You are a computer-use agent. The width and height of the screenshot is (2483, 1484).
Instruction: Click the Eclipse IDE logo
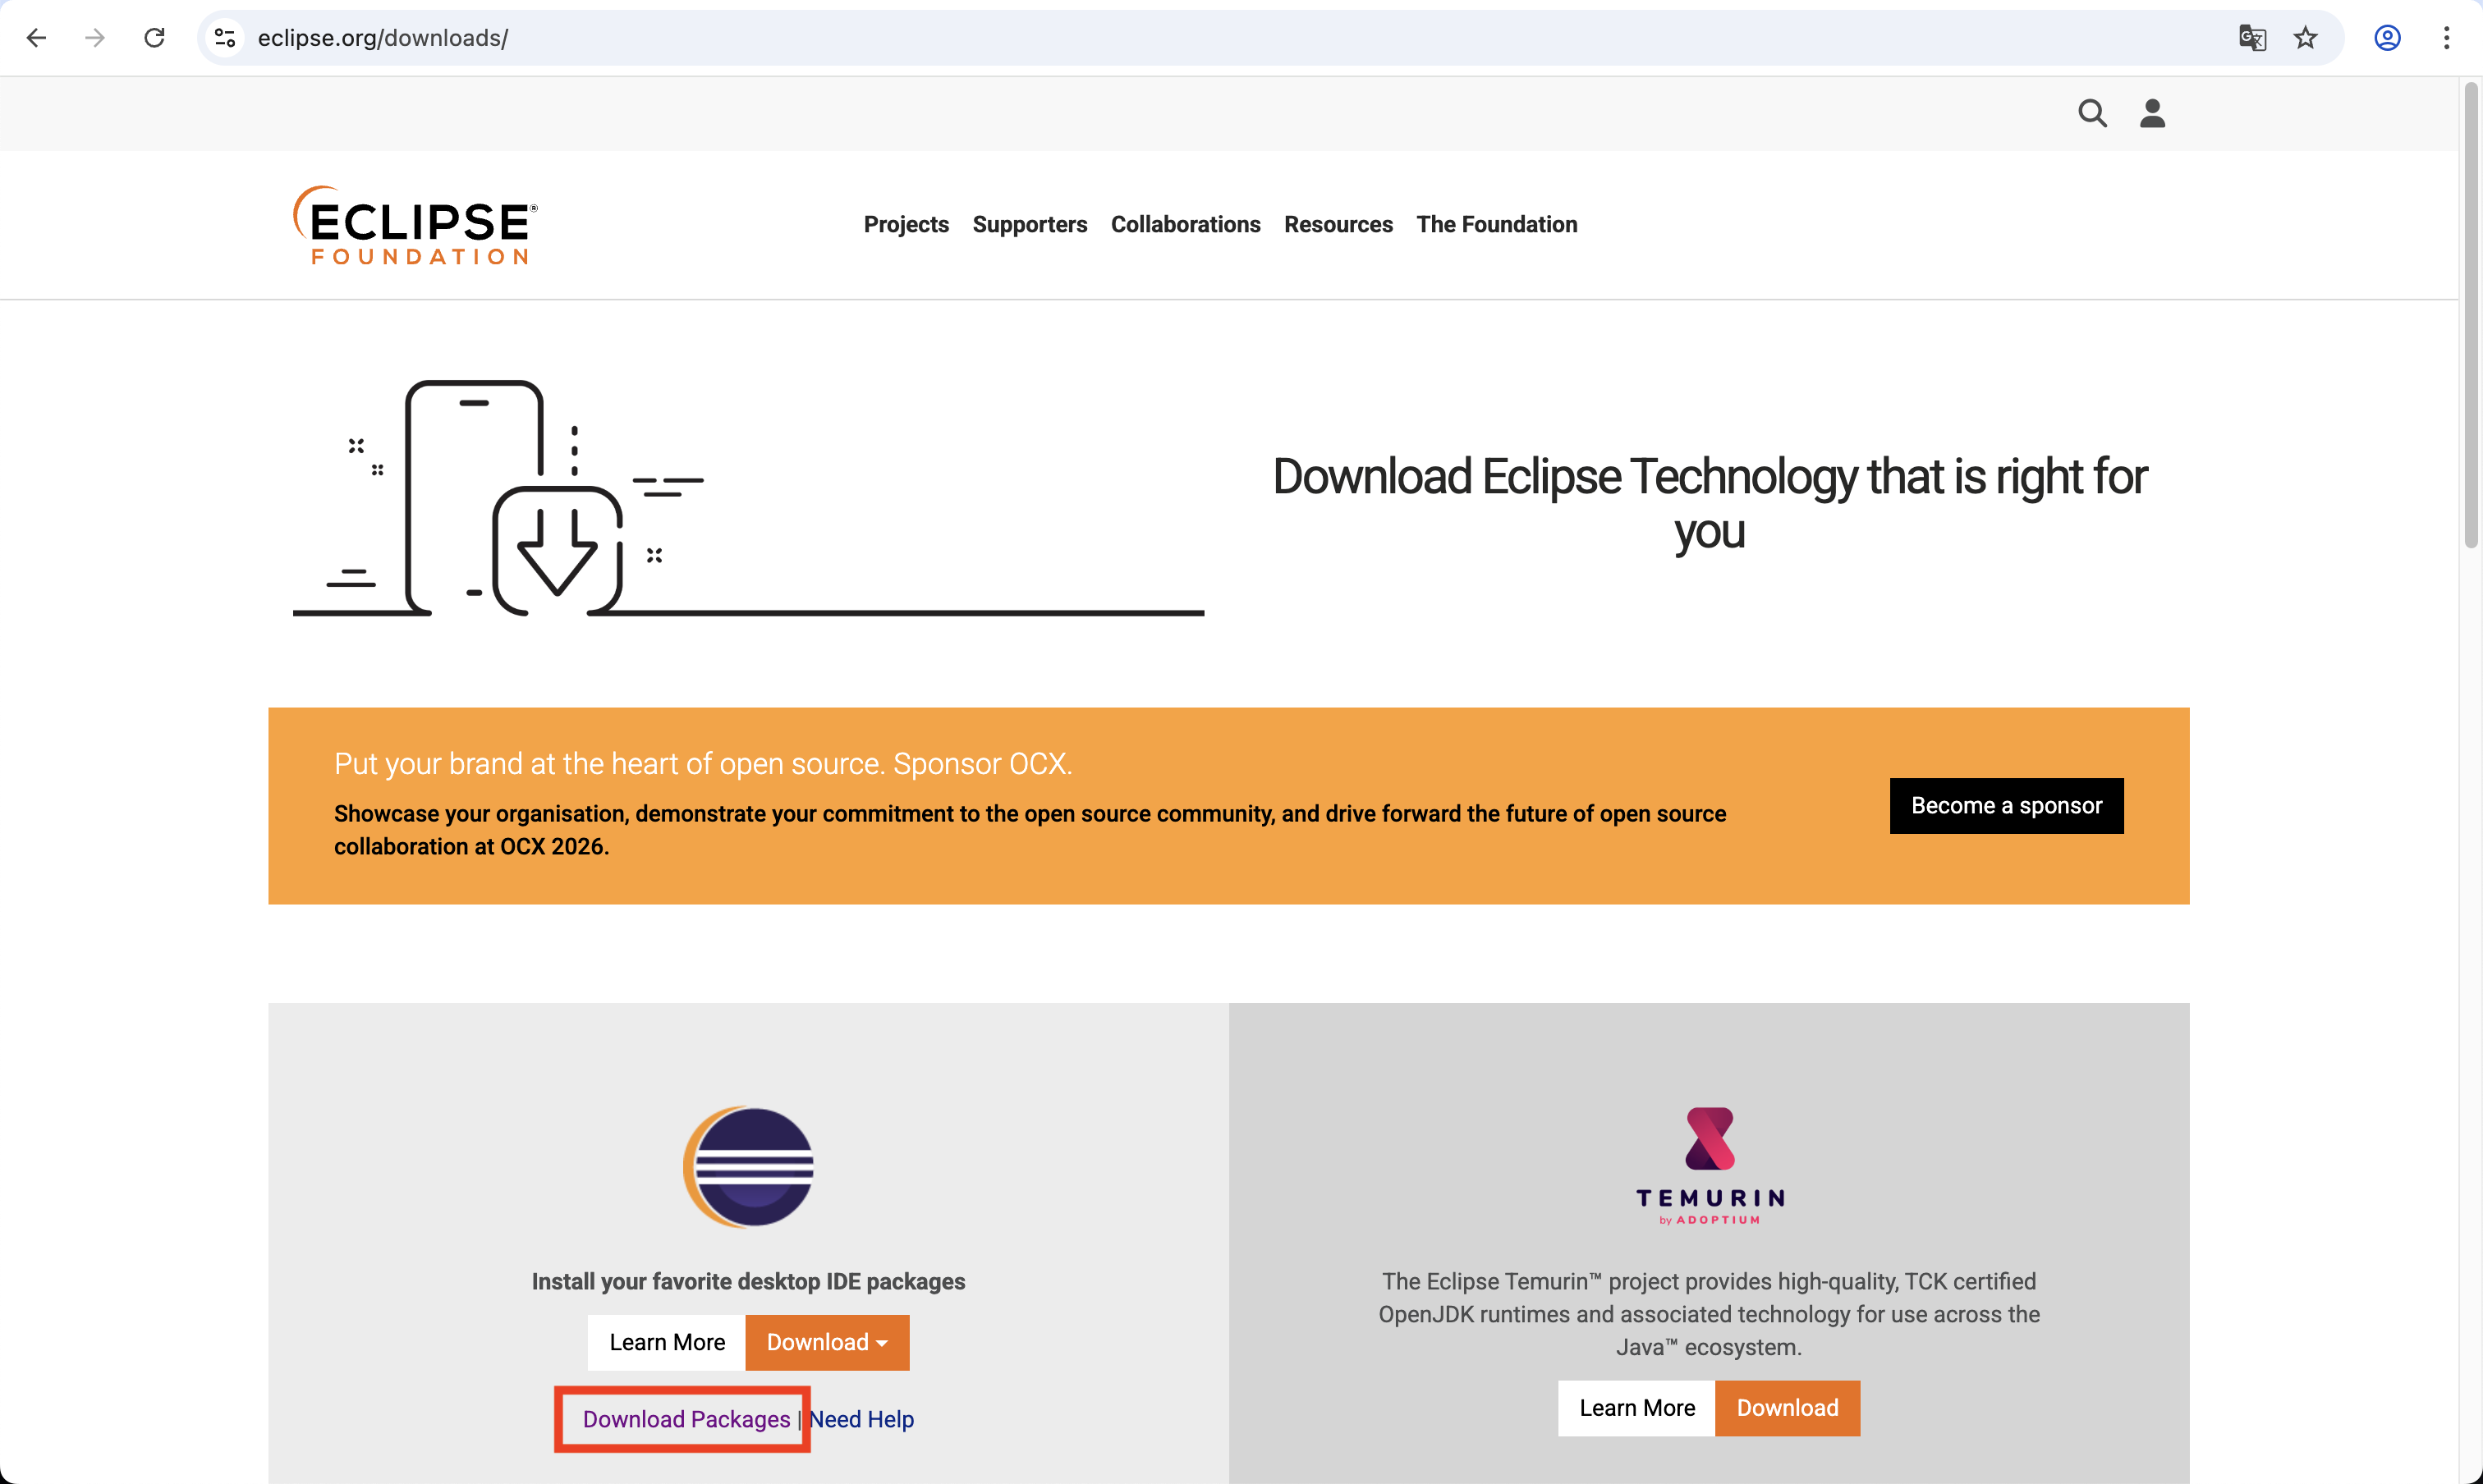click(748, 1166)
